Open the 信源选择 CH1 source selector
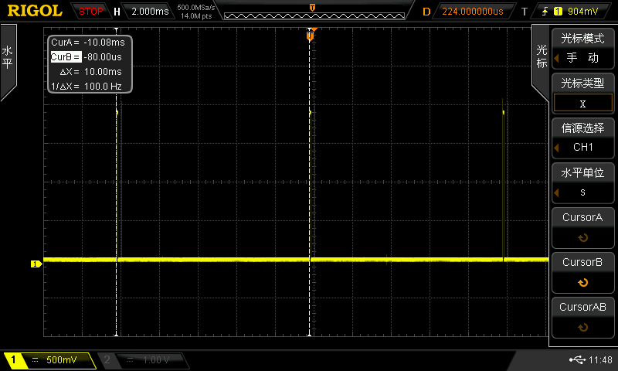Image resolution: width=618 pixels, height=371 pixels. (x=582, y=138)
